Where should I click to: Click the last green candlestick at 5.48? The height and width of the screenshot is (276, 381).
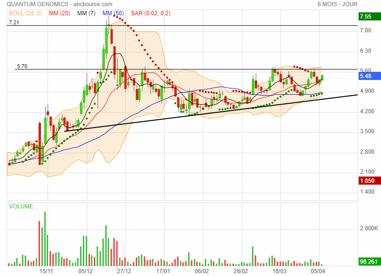pos(322,78)
